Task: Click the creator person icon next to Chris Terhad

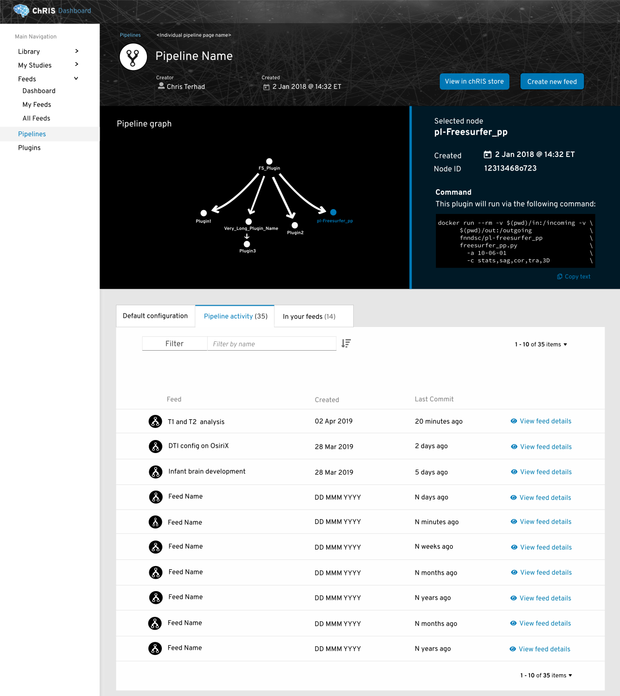Action: [x=161, y=86]
